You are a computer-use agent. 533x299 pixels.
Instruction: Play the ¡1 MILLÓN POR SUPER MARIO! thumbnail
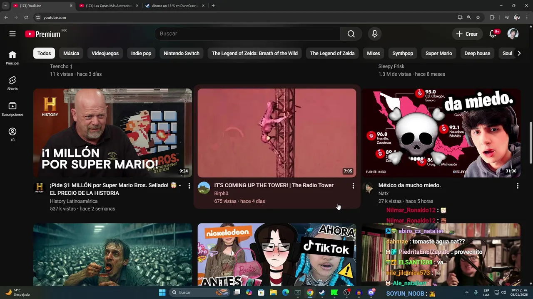click(112, 133)
